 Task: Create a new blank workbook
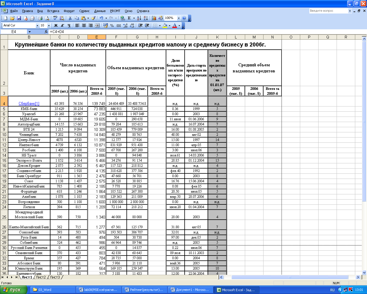pyautogui.click(x=5, y=18)
